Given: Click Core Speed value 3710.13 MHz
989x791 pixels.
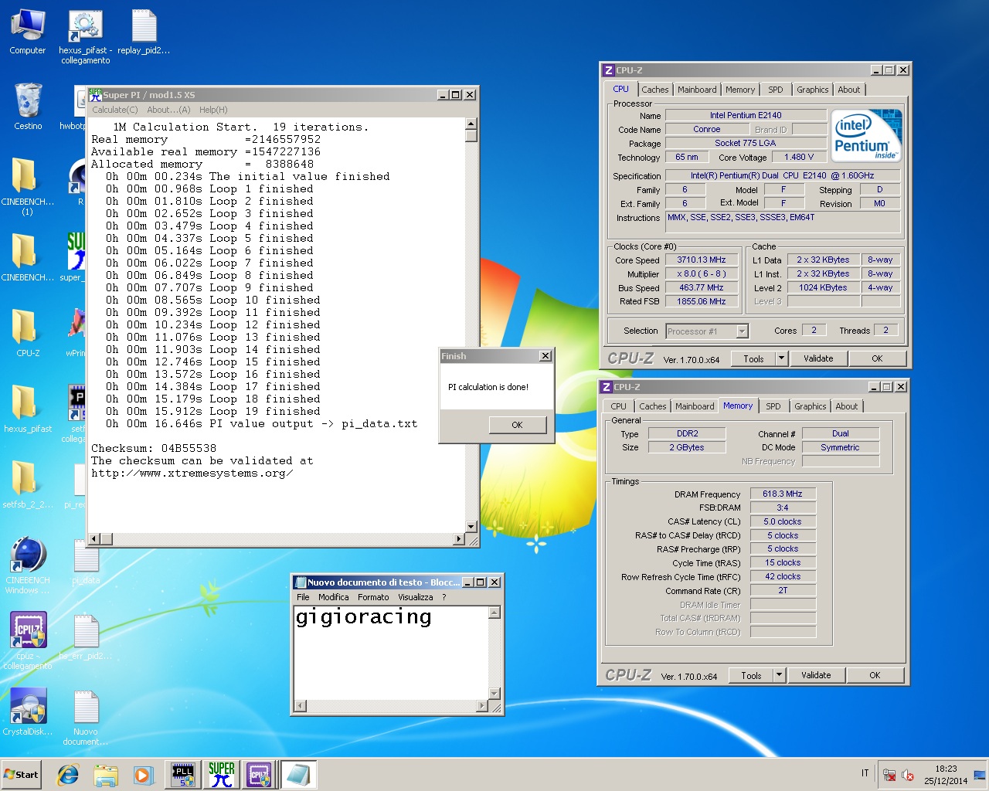Looking at the screenshot, I should [x=702, y=260].
